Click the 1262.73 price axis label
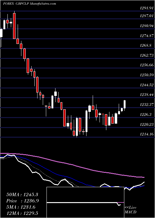Screen dimensions: 155x218 (147, 55)
